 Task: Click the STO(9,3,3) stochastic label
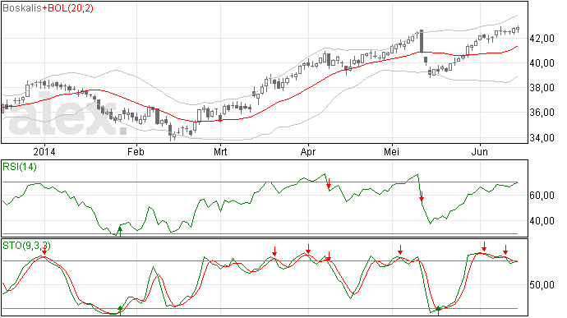click(26, 246)
